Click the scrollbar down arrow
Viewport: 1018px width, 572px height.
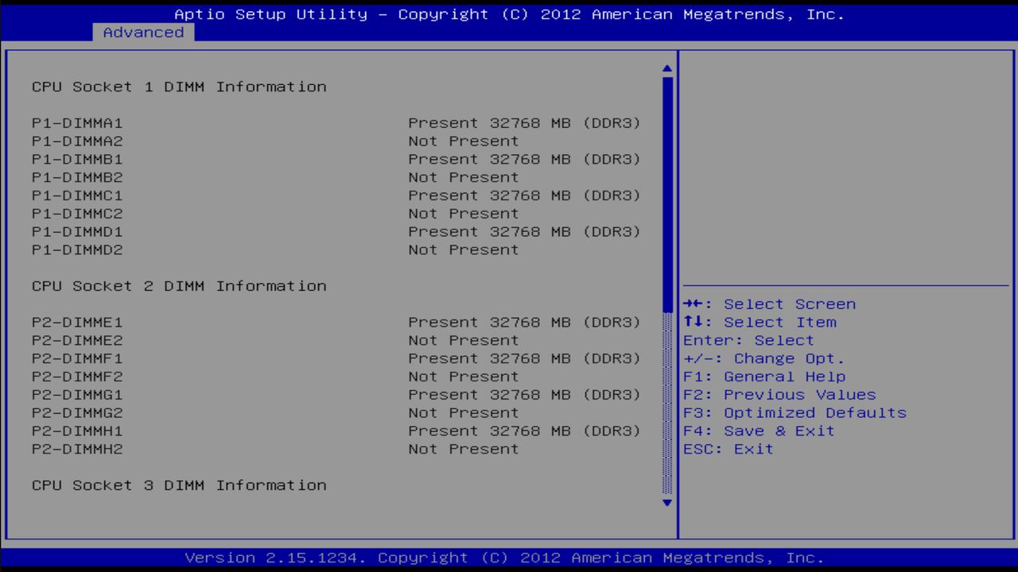tap(667, 502)
